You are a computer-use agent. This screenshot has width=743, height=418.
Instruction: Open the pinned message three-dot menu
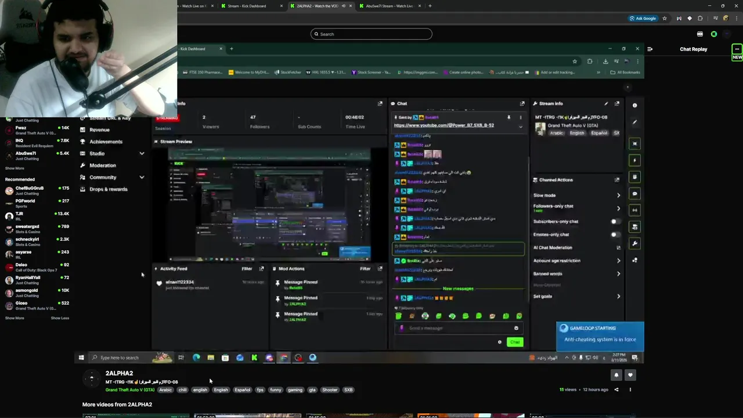[520, 118]
